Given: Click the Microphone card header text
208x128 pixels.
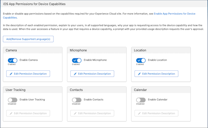Looking at the screenshot, I should [78, 50].
